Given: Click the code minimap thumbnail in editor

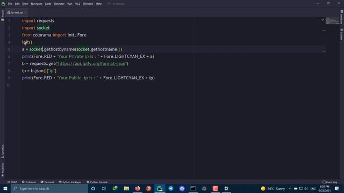Looking at the screenshot, I should [332, 21].
